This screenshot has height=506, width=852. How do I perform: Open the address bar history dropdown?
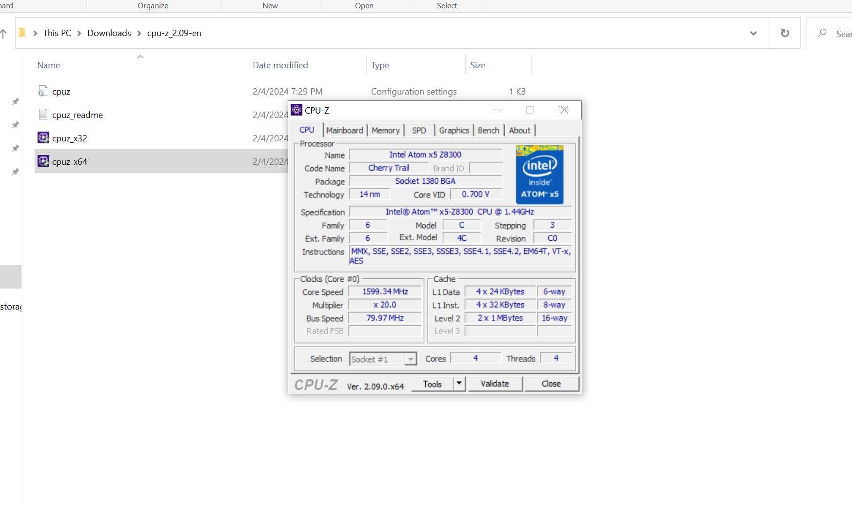pos(753,33)
